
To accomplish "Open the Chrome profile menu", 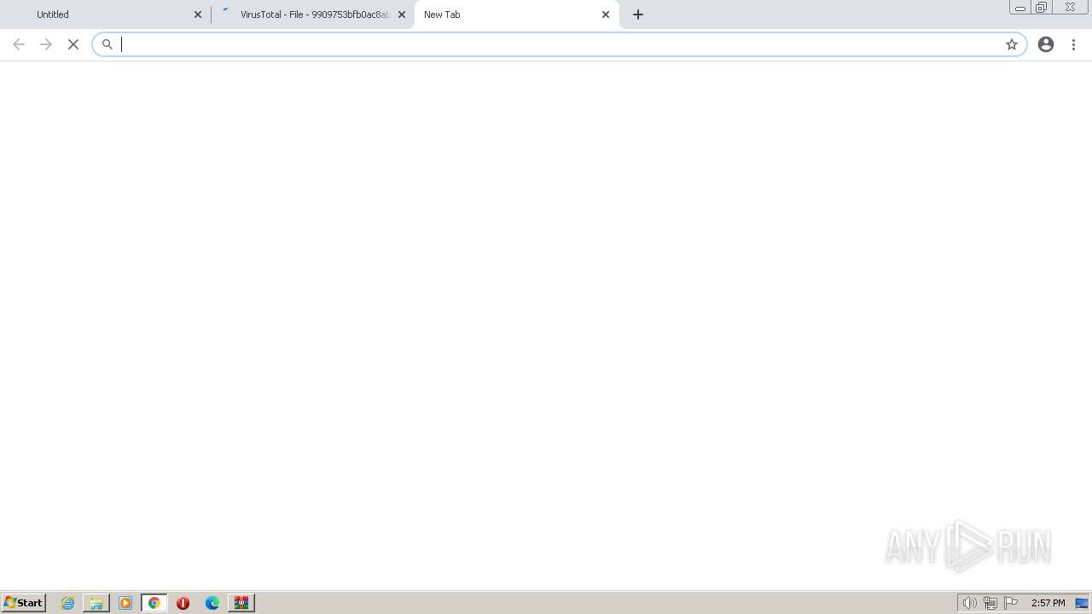I will 1046,44.
